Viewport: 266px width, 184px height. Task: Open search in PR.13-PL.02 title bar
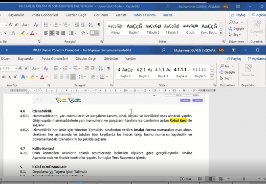point(168,7)
